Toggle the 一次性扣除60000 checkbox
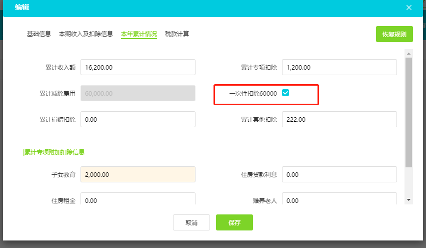The image size is (426, 248). [285, 93]
